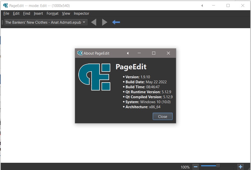Open the Find menu

pyautogui.click(x=27, y=13)
